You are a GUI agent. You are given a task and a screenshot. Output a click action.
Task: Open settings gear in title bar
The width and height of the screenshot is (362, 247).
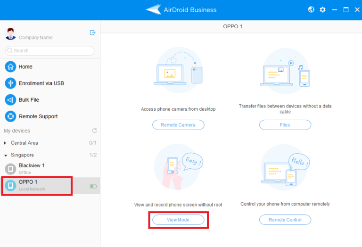322,10
